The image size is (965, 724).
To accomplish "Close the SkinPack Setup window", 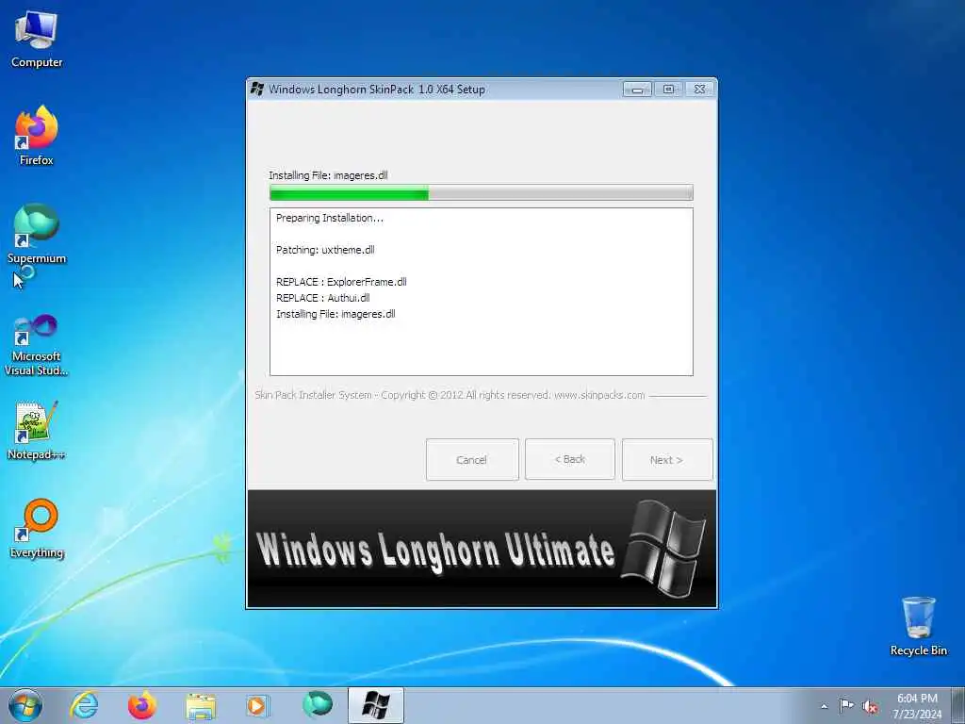I will (700, 90).
